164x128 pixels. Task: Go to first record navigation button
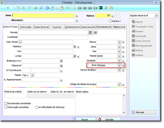(80, 8)
